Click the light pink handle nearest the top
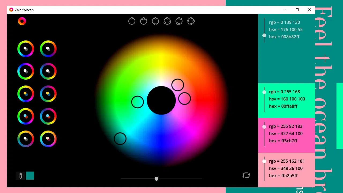This screenshot has height=193, width=343. tap(178, 85)
